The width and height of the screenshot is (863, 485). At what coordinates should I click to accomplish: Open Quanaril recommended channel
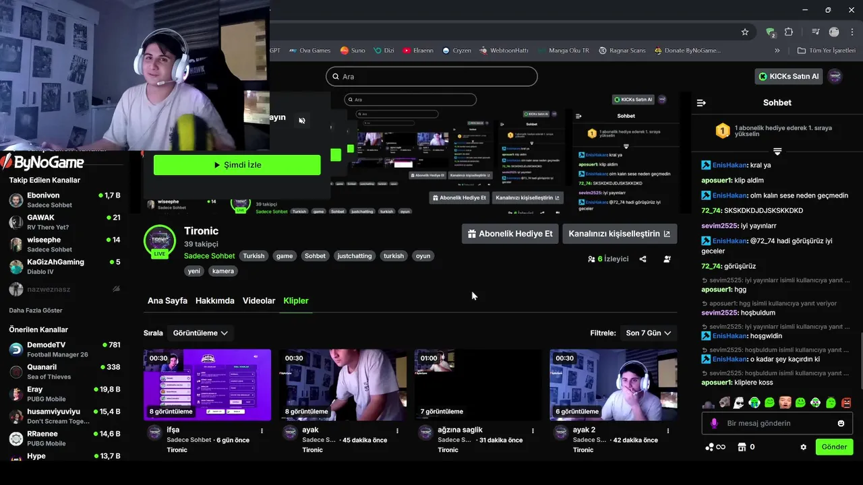(x=64, y=372)
